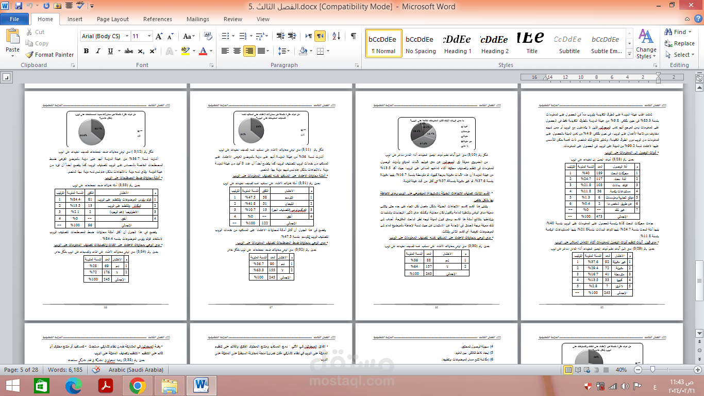704x396 pixels.
Task: Switch to the Mailings tab
Action: pos(198,19)
